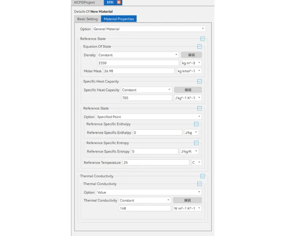Collapse the Specific Heat Capacity section
The image size is (284, 236).
pyautogui.click(x=200, y=82)
